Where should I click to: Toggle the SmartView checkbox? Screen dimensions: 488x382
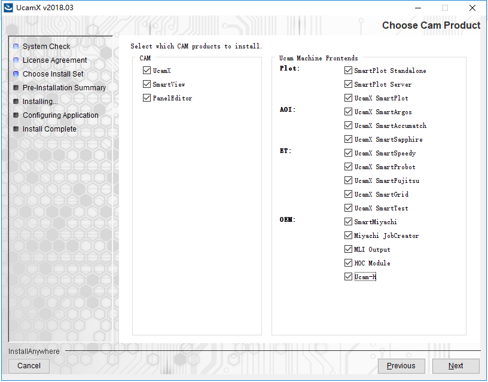(147, 84)
